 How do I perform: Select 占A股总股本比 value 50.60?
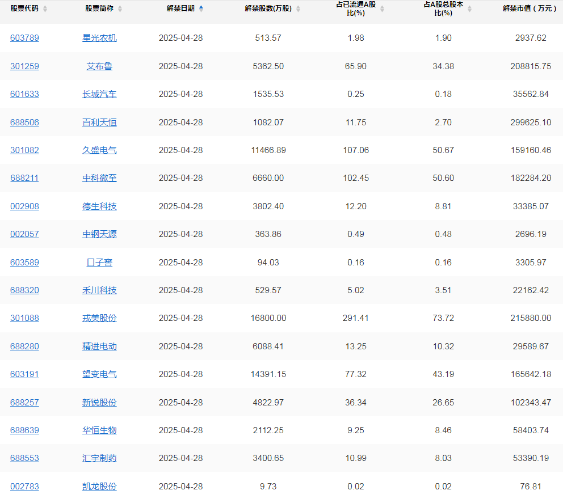443,178
